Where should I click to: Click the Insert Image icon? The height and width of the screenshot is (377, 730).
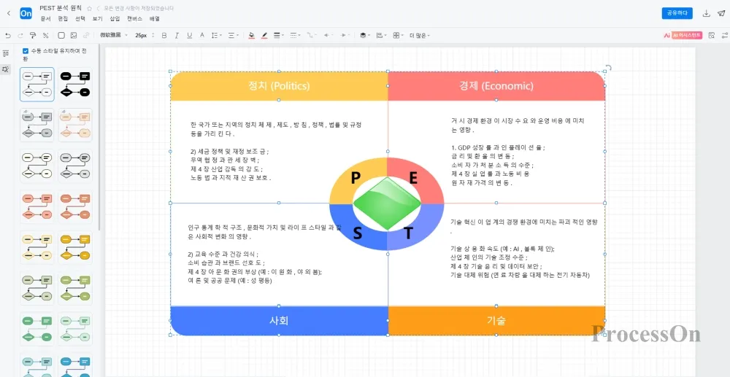[x=74, y=35]
